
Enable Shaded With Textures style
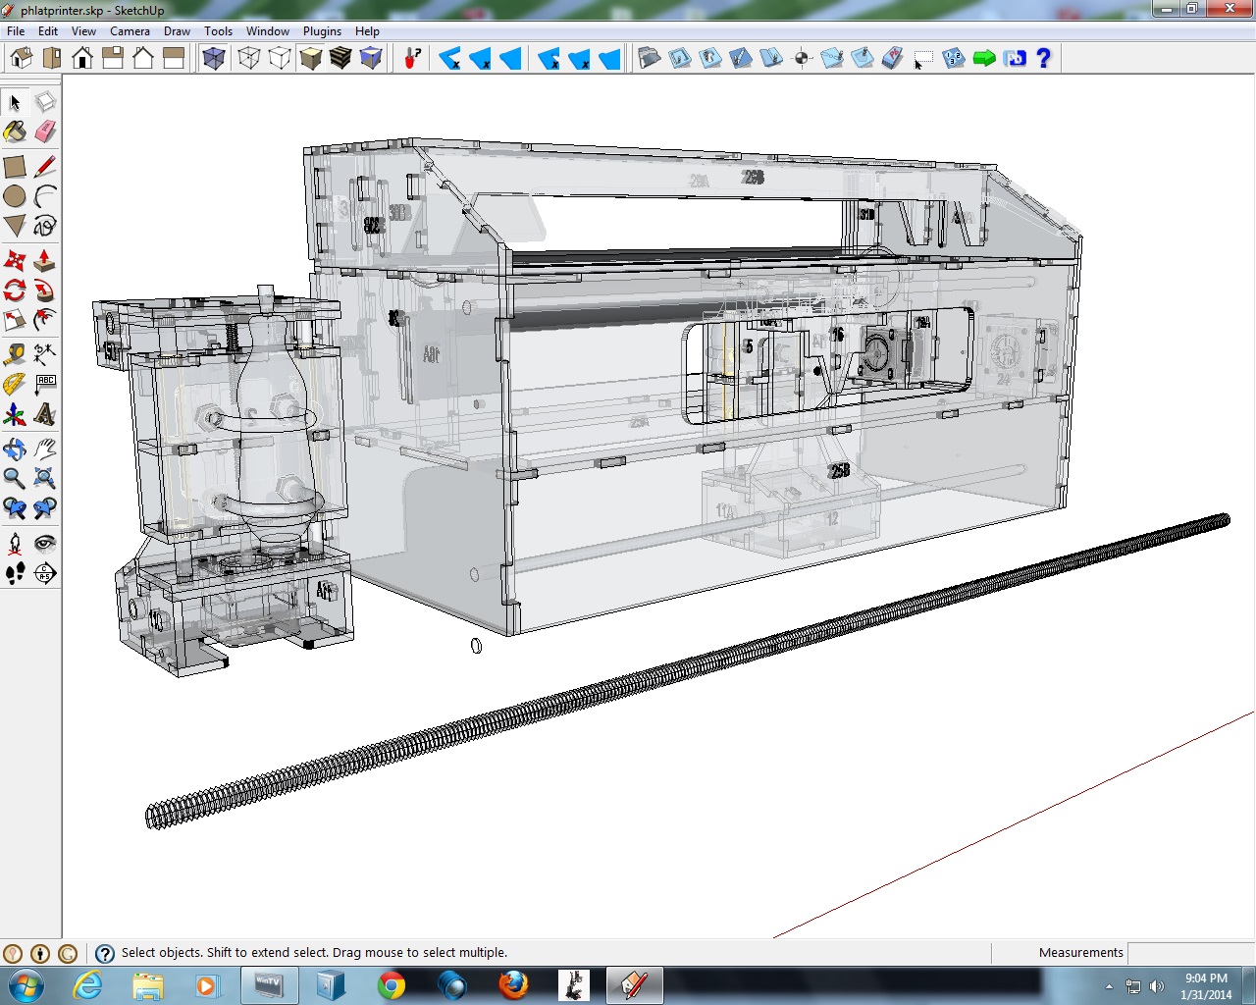click(340, 59)
